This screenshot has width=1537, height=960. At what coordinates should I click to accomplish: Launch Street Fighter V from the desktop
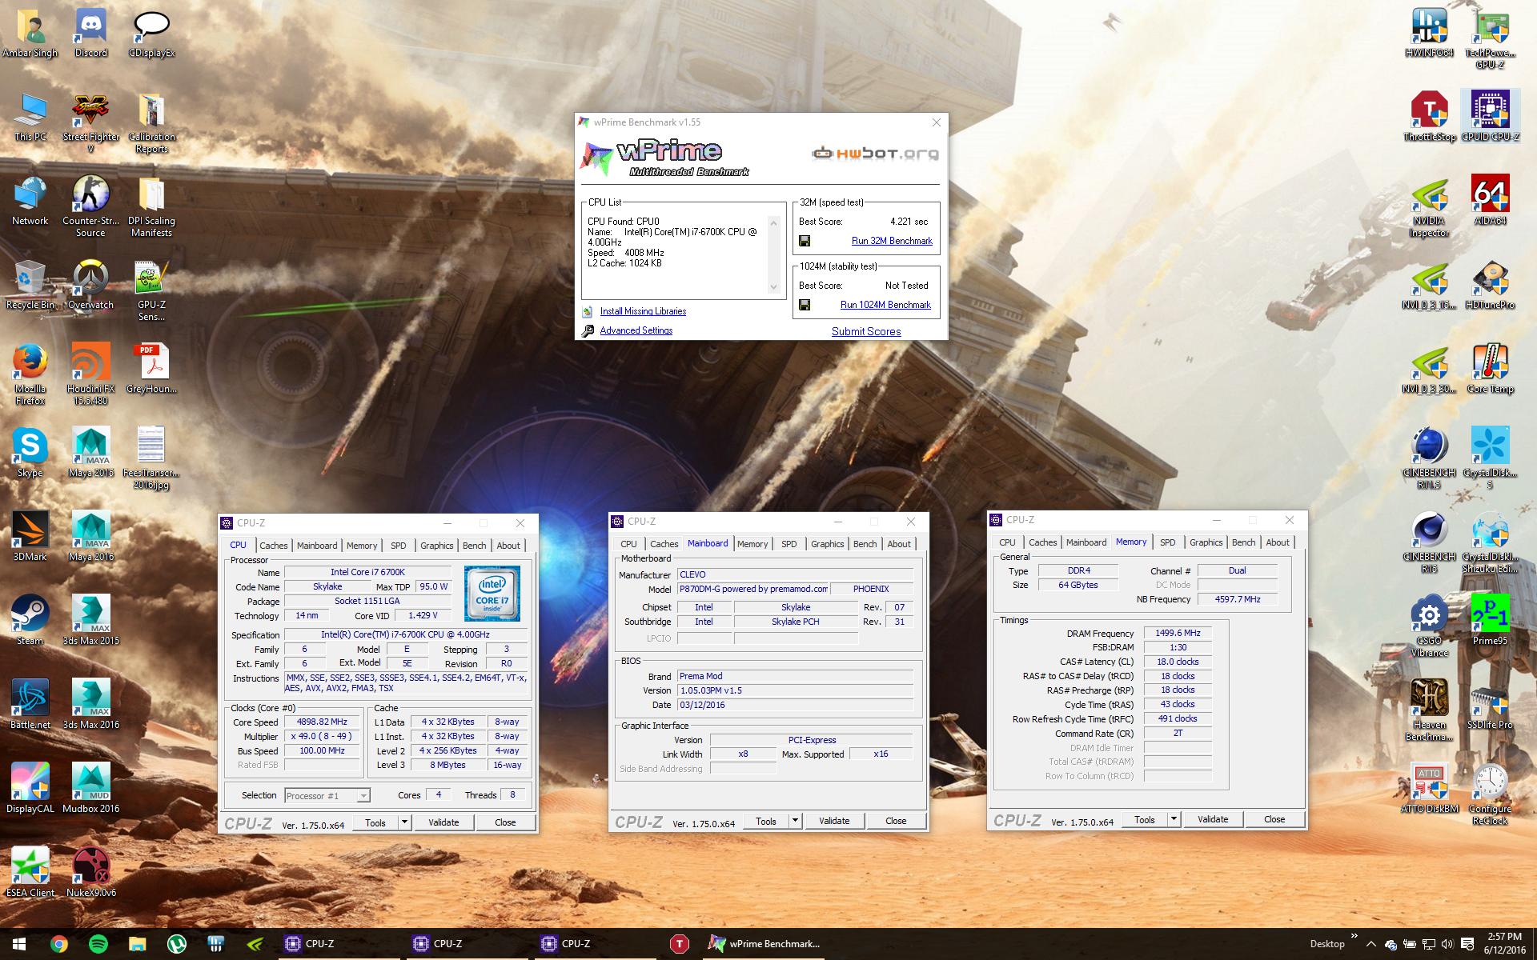coord(90,123)
